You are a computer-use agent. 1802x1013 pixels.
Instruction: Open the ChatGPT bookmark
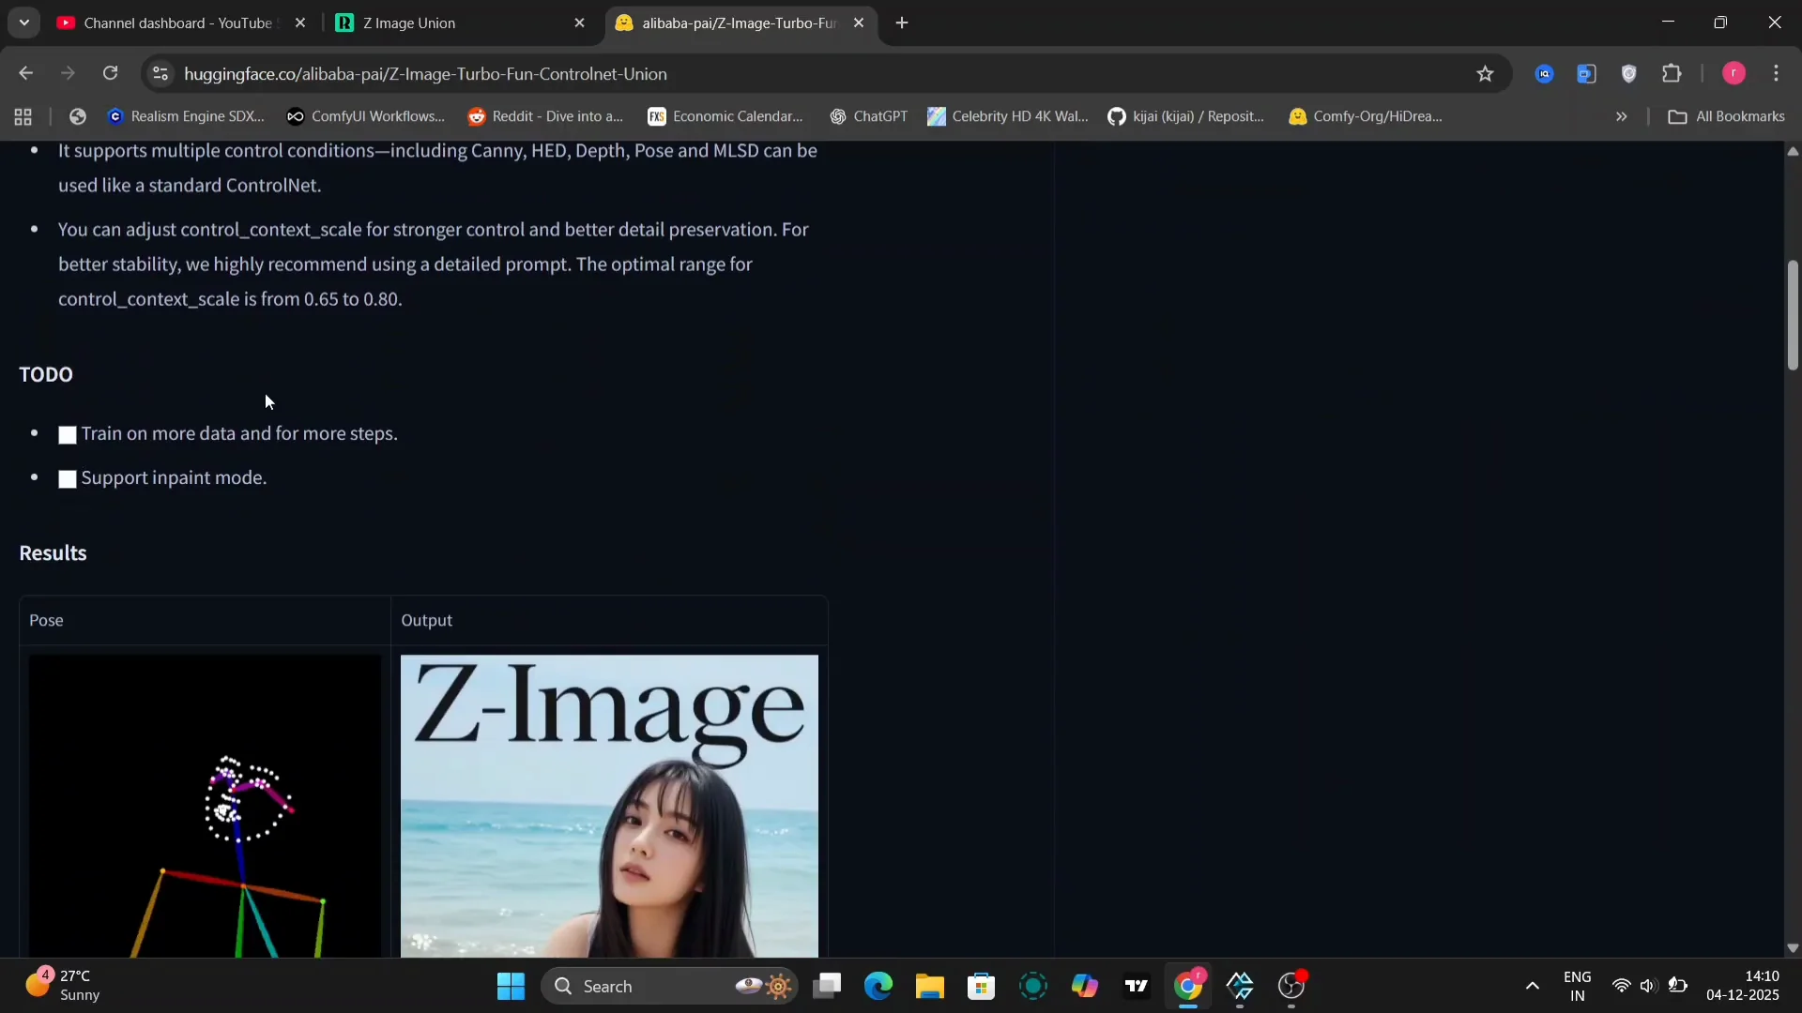pyautogui.click(x=869, y=116)
